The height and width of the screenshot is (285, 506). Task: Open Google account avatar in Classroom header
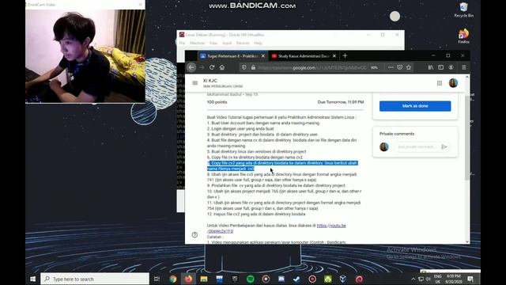(453, 83)
